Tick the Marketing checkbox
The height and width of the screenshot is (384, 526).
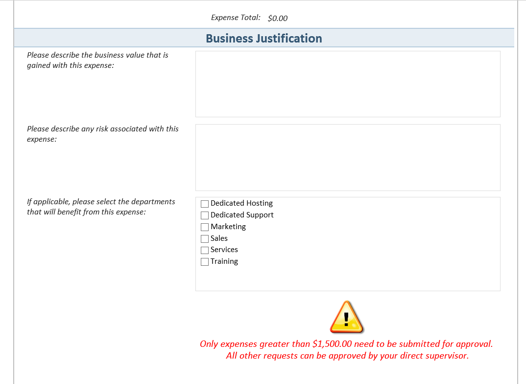pyautogui.click(x=205, y=227)
